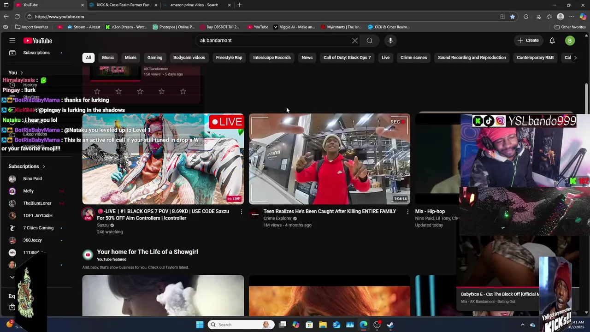Toggle favorite star for this page

[513, 17]
